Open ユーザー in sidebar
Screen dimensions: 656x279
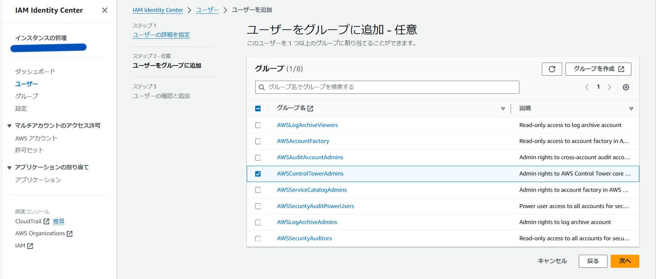[26, 84]
